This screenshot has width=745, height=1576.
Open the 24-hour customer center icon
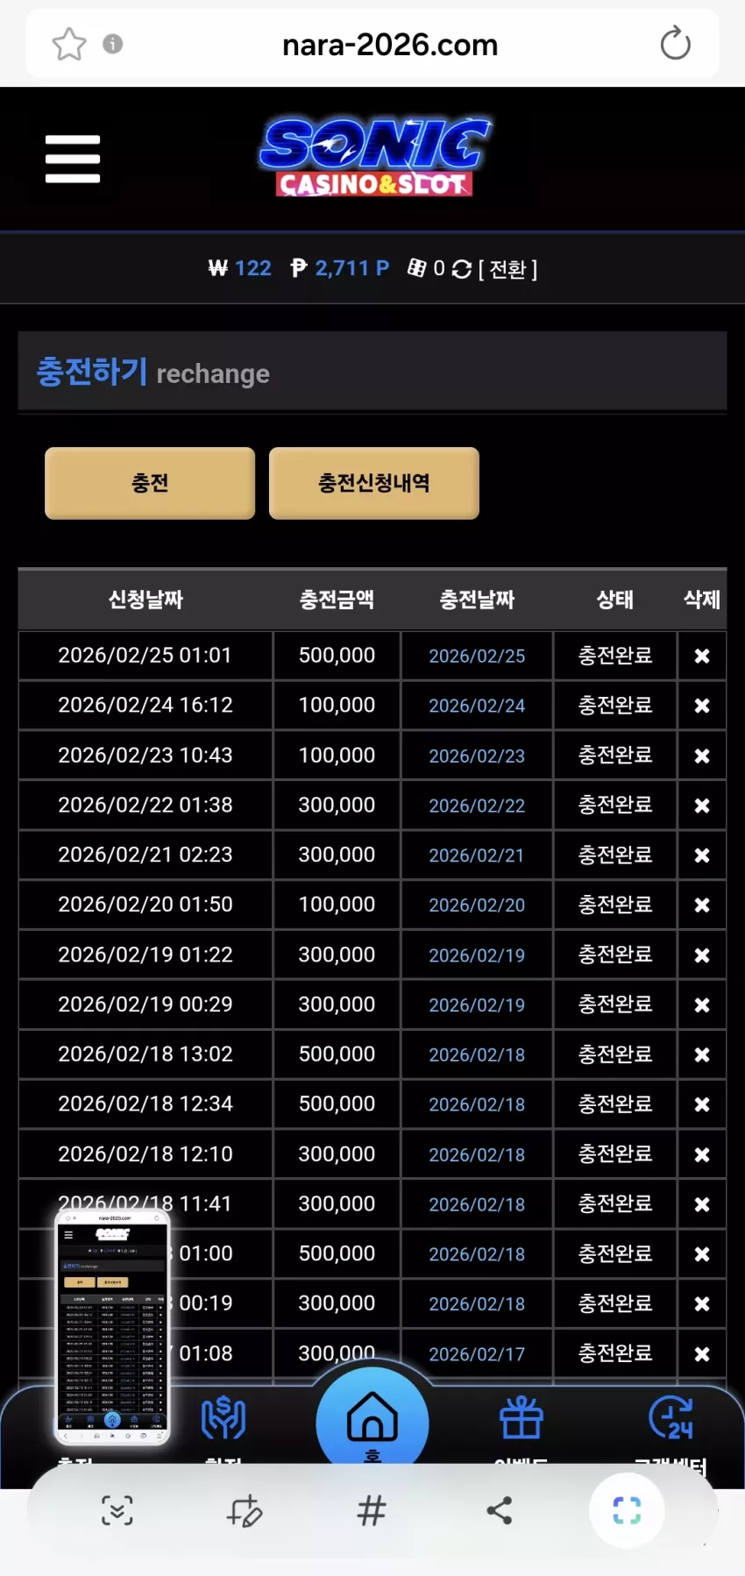[671, 1417]
